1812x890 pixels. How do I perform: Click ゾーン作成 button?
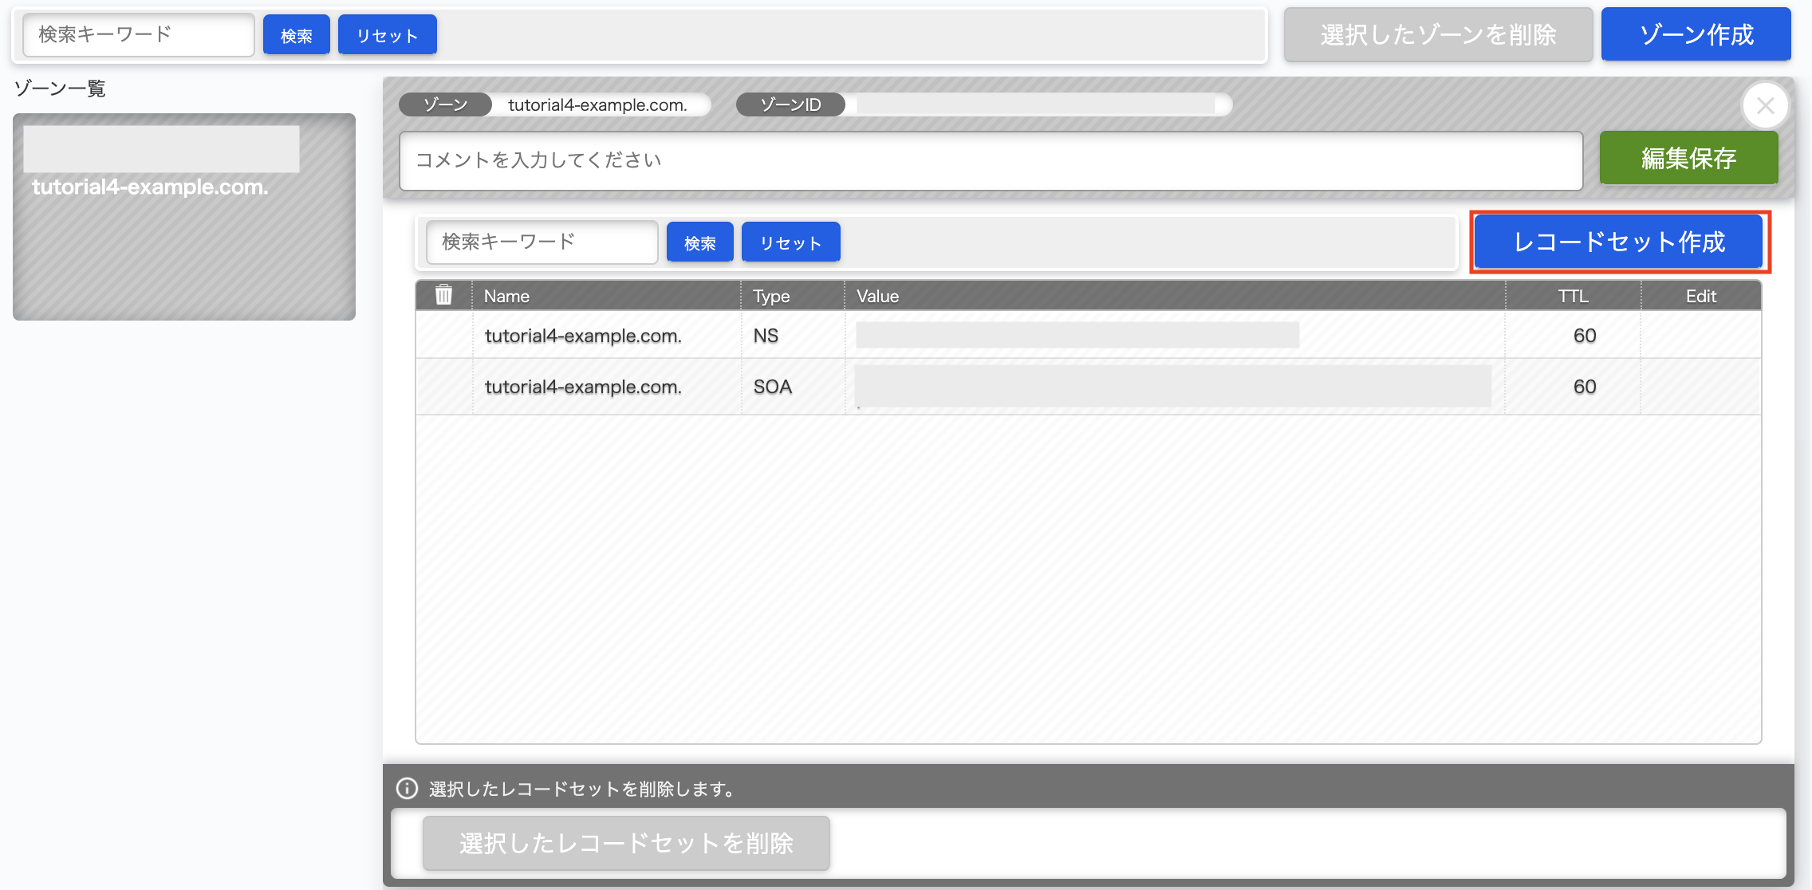1696,34
